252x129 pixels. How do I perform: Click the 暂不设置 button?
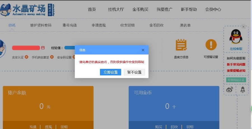coord(134,72)
